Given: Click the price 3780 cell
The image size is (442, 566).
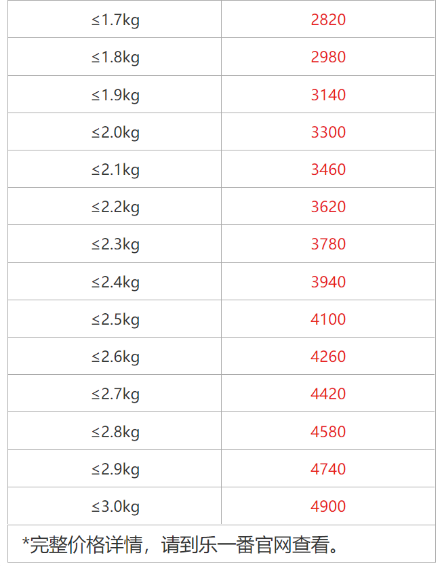Looking at the screenshot, I should point(328,244).
